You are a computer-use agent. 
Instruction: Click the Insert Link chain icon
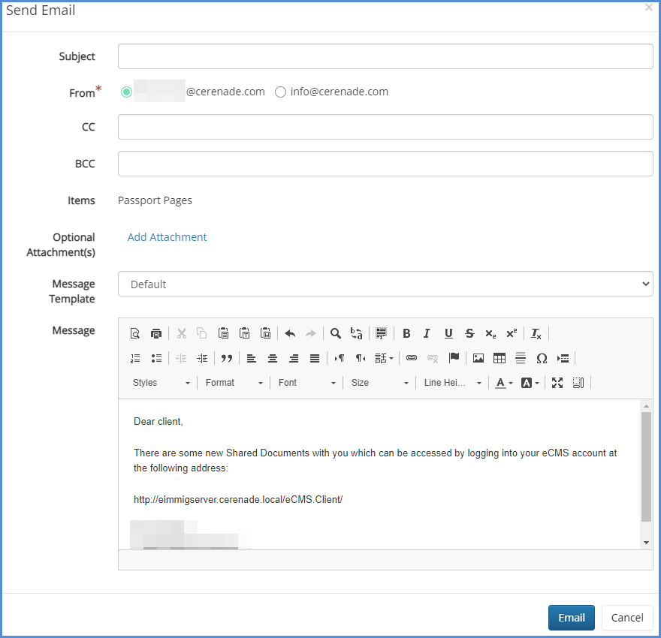tap(411, 358)
